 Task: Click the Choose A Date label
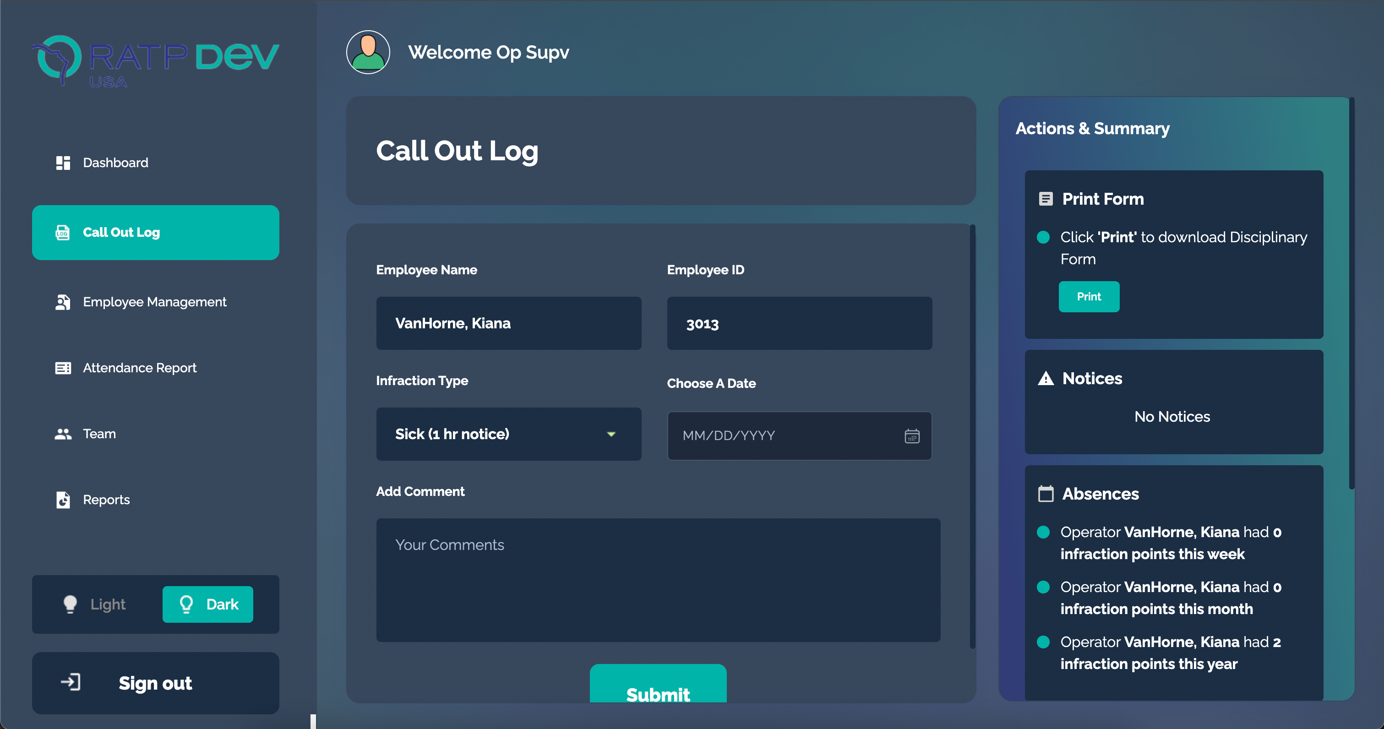tap(711, 383)
